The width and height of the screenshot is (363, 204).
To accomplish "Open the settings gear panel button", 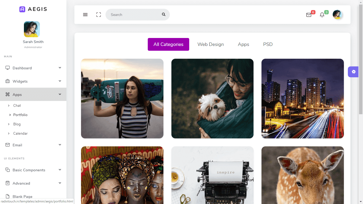I will click(x=353, y=72).
